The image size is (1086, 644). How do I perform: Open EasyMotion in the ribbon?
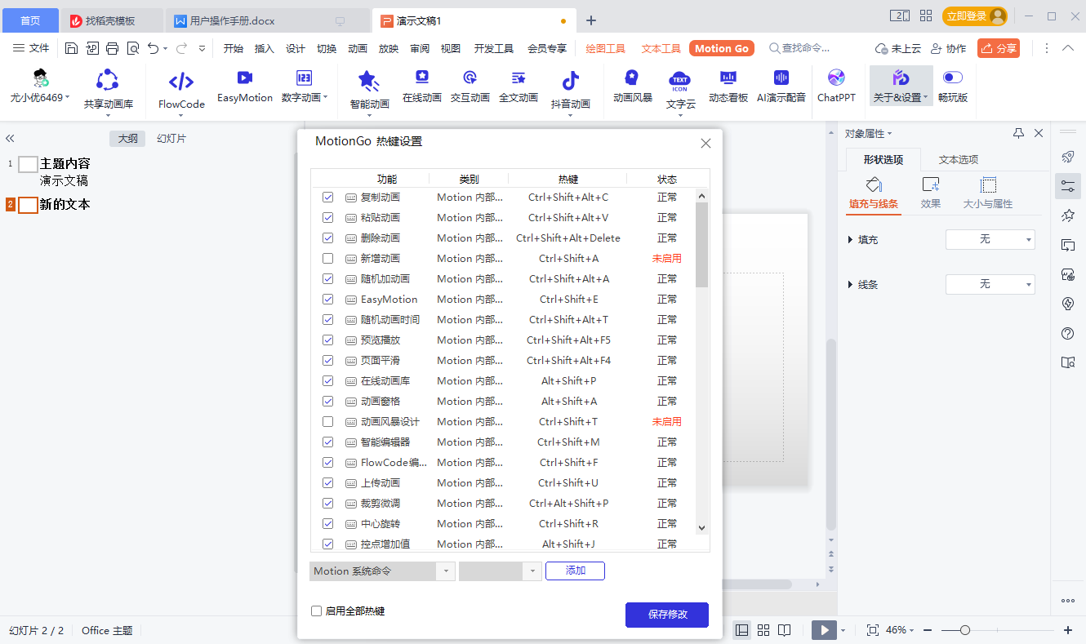[245, 87]
